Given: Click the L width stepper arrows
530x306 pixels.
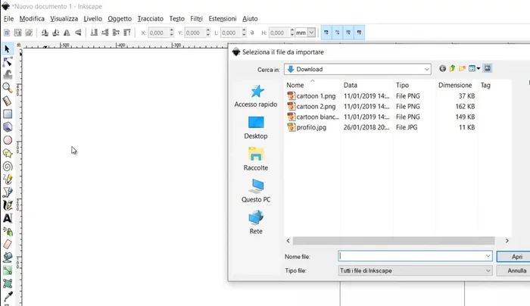Looking at the screenshot, I should coord(244,33).
